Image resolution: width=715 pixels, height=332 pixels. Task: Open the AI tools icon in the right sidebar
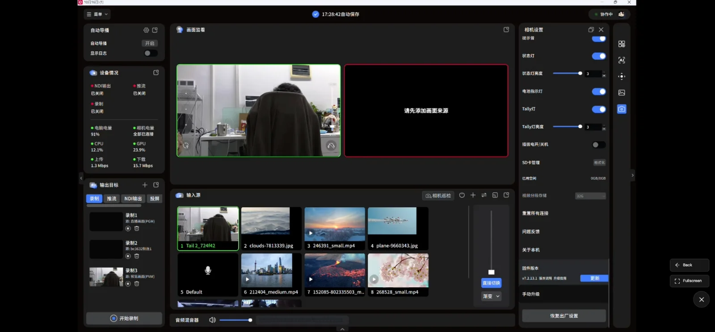tap(622, 60)
